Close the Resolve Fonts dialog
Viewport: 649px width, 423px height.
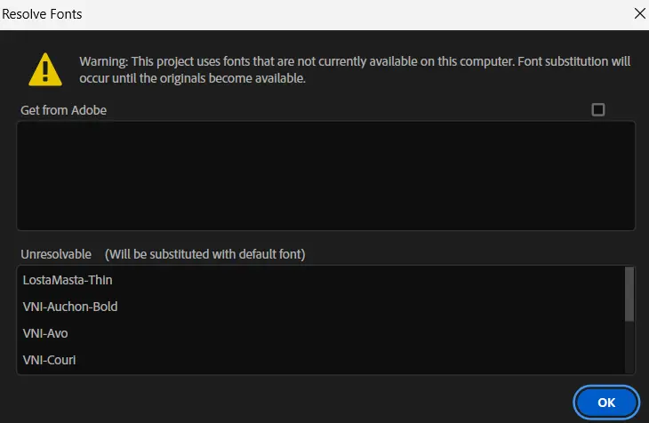coord(638,13)
